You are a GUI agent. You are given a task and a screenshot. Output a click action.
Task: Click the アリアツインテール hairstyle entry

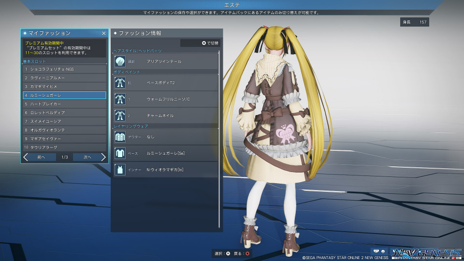(x=166, y=61)
